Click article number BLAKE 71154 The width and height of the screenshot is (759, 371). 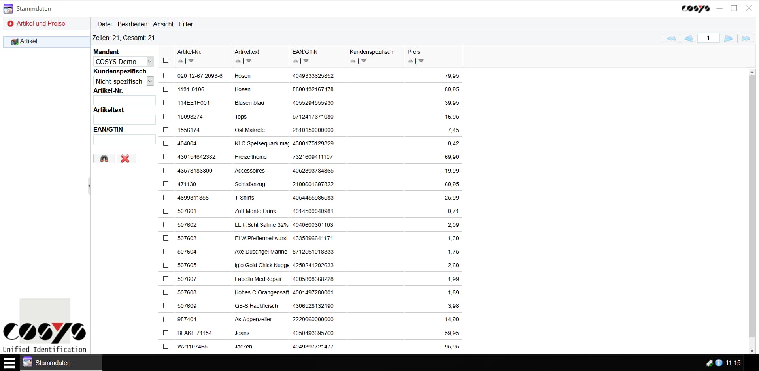click(194, 333)
